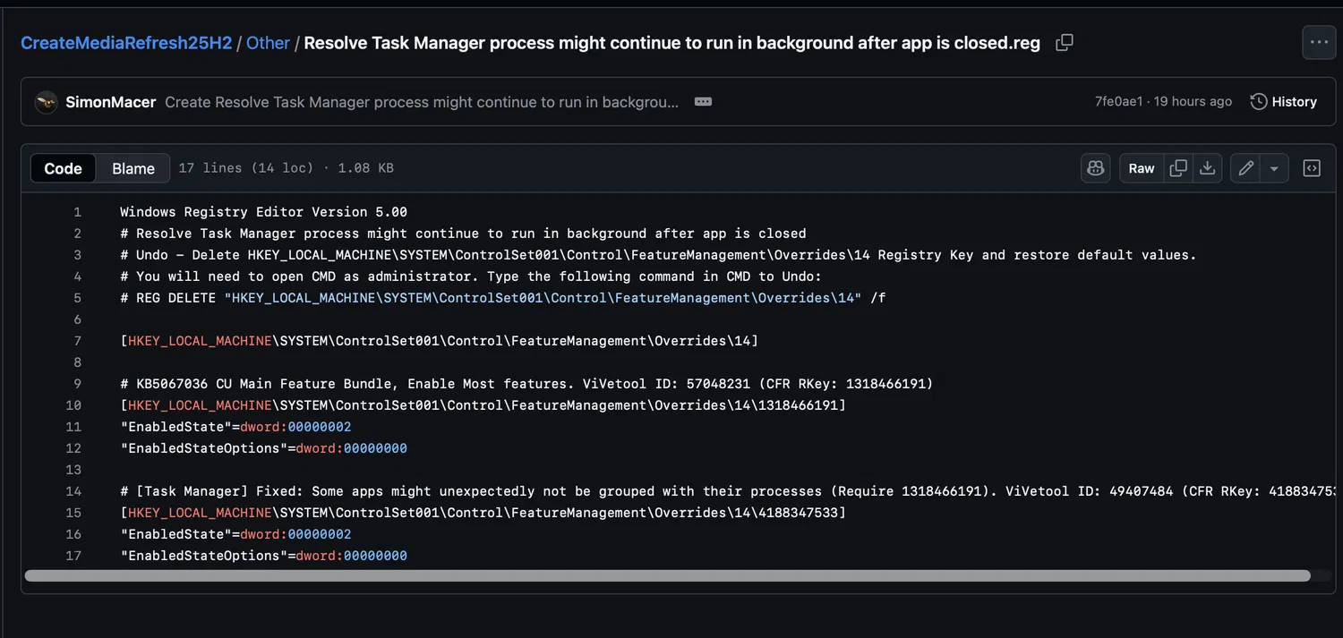Screen dimensions: 1343x638
Task: Expand more edit options dropdown
Action: pyautogui.click(x=1273, y=168)
